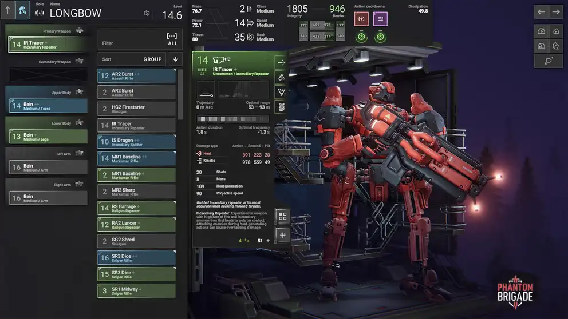568x319 pixels.
Task: Click the refresh icon beside LONGBOW name
Action: 147,13
